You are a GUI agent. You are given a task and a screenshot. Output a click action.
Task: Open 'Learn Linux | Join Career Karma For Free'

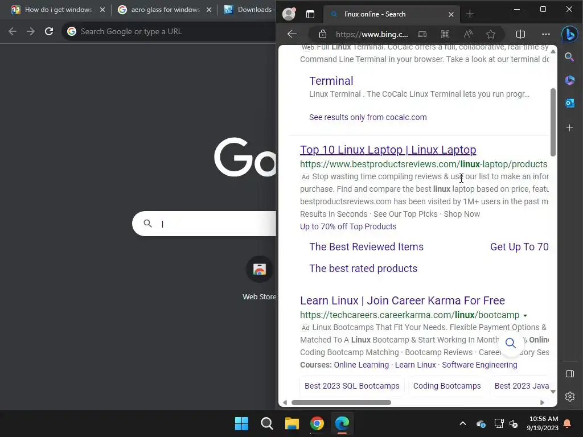[403, 300]
